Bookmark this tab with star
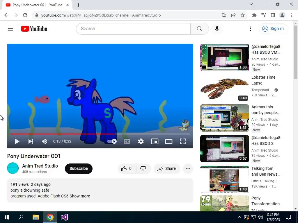The image size is (298, 223). (x=243, y=15)
